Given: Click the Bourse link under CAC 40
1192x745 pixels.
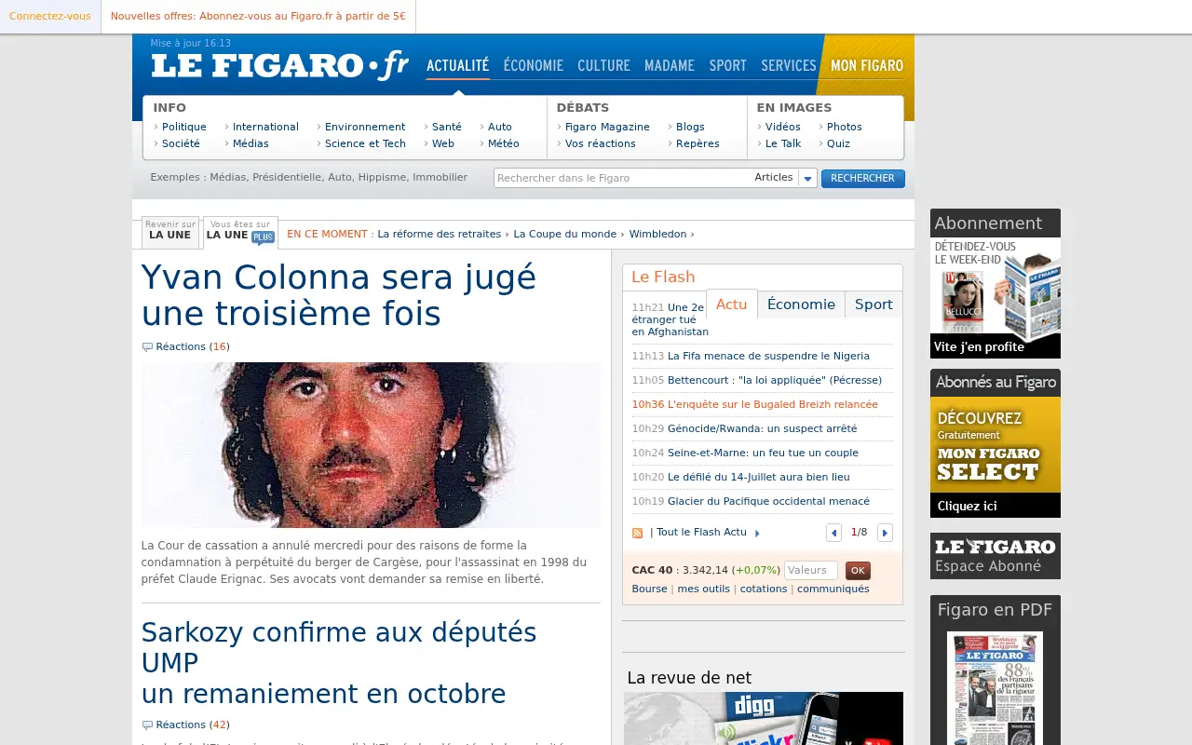Looking at the screenshot, I should pyautogui.click(x=650, y=589).
